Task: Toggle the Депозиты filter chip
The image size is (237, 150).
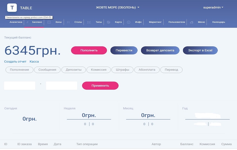Action: click(74, 70)
